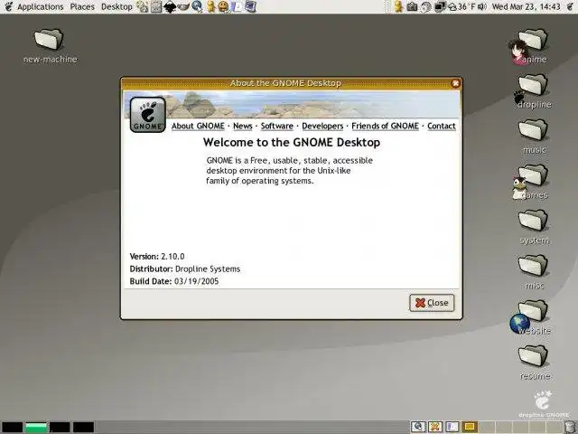Image resolution: width=578 pixels, height=434 pixels.
Task: Click the gears launcher next to Desktop menu
Action: [143, 6]
